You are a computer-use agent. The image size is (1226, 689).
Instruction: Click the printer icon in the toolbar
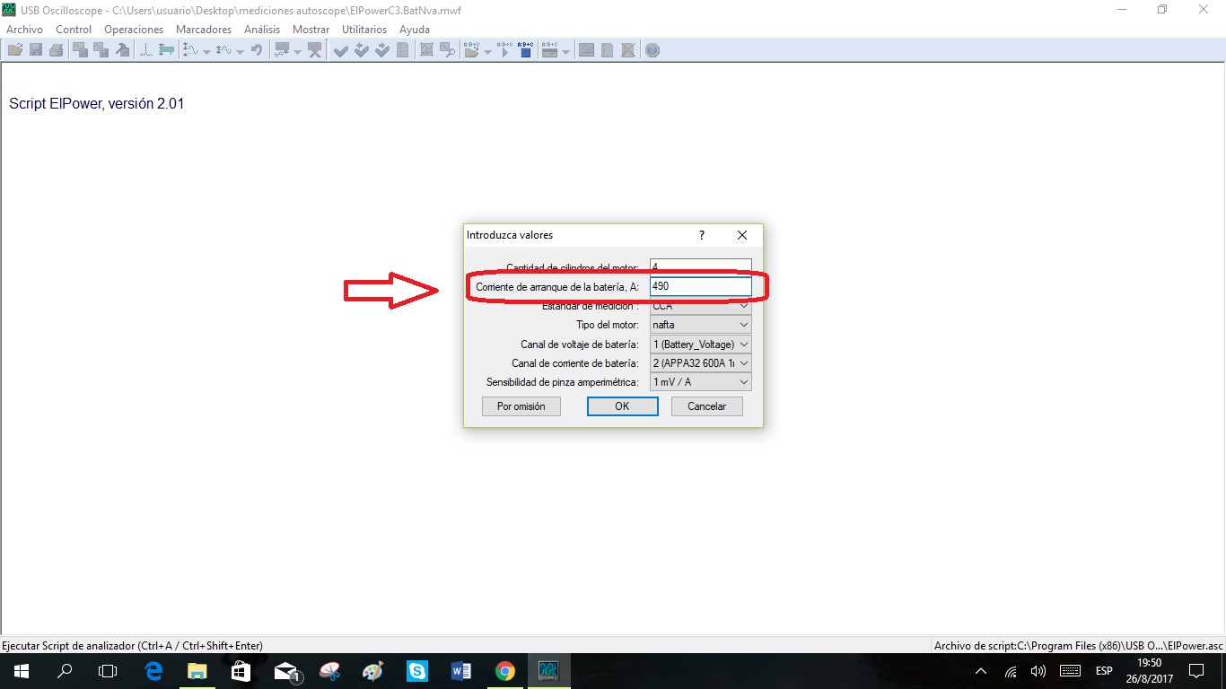point(57,50)
